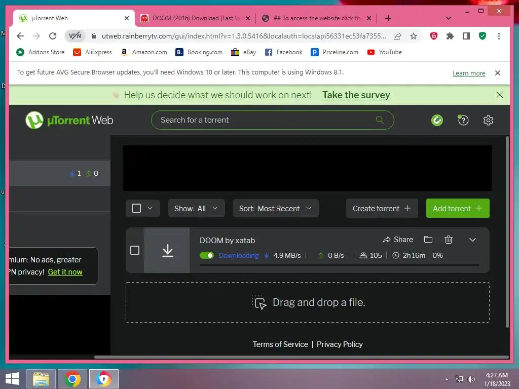Image resolution: width=519 pixels, height=389 pixels.
Task: Click the green Add torrent button
Action: click(458, 208)
